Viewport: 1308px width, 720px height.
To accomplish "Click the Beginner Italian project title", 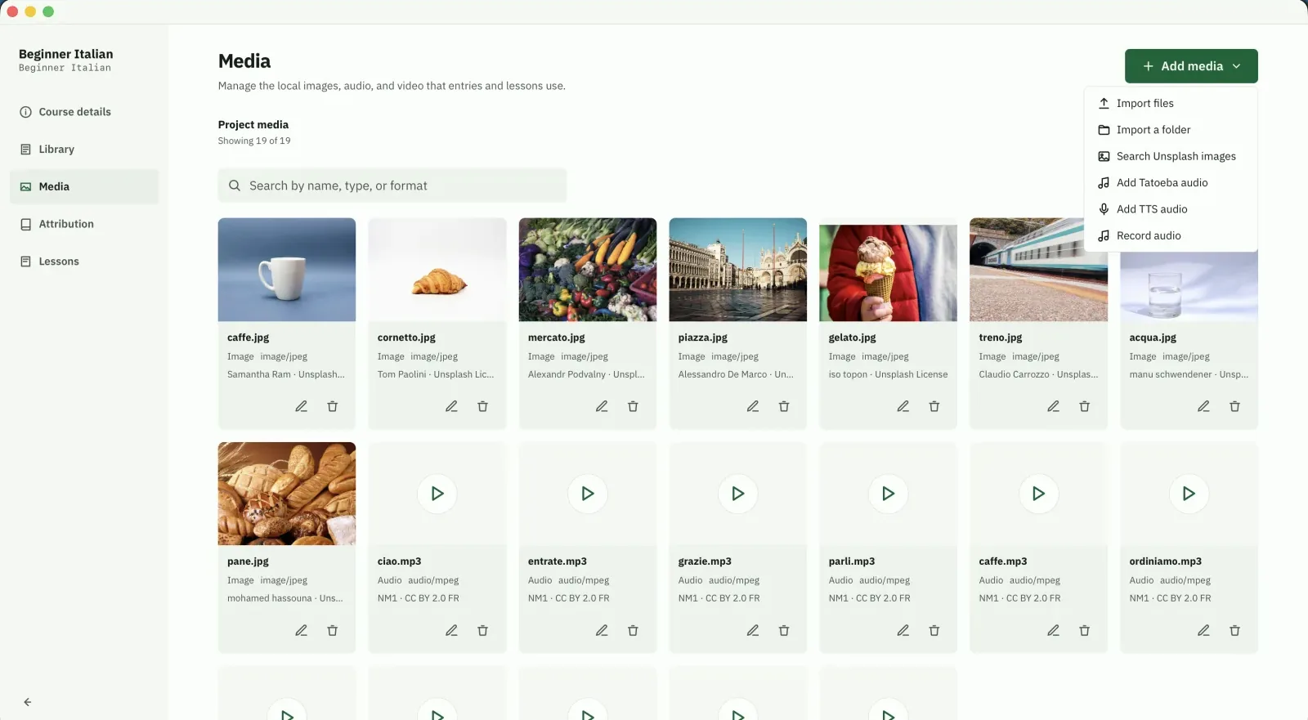I will [66, 54].
